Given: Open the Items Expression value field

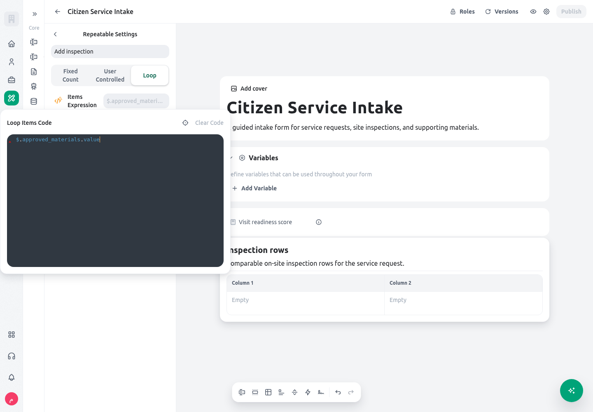Looking at the screenshot, I should (136, 101).
